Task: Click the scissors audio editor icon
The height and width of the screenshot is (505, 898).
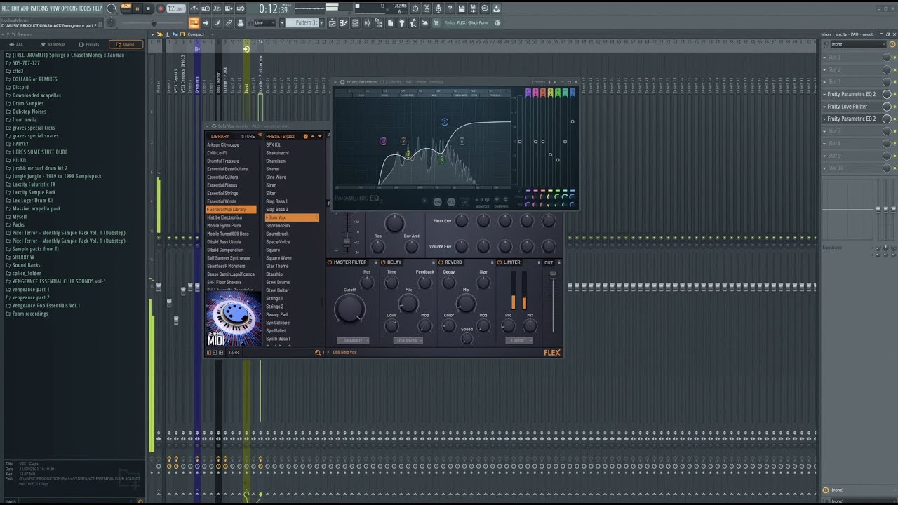Action: pyautogui.click(x=426, y=8)
